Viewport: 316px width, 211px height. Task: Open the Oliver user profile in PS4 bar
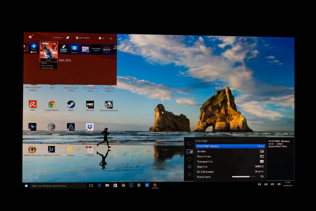pyautogui.click(x=83, y=38)
